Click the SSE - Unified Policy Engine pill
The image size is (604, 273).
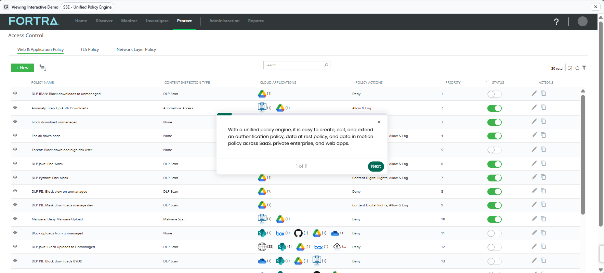pos(87,7)
